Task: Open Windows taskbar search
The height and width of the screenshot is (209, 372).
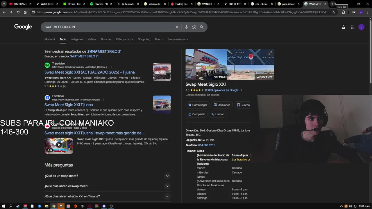Action: pos(10,206)
